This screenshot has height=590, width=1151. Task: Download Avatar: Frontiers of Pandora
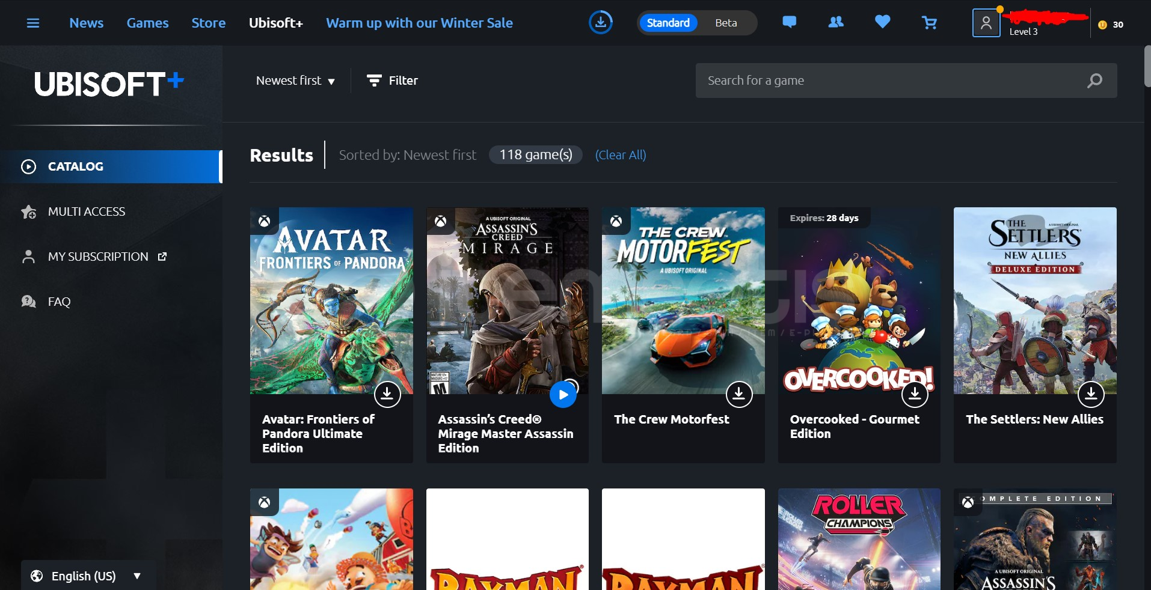click(x=387, y=394)
